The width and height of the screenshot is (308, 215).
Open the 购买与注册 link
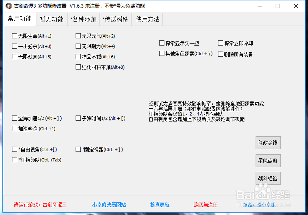[206, 205]
